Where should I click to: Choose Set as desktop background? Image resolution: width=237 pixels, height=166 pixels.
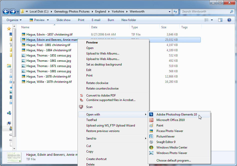point(104,64)
